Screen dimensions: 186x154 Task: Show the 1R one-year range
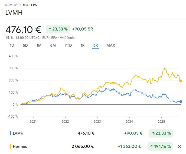[83, 45]
